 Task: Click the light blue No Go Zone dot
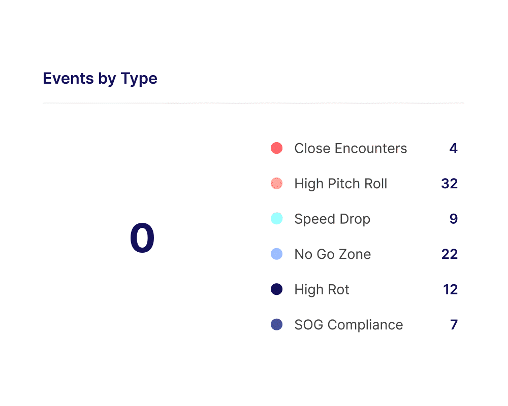point(276,254)
